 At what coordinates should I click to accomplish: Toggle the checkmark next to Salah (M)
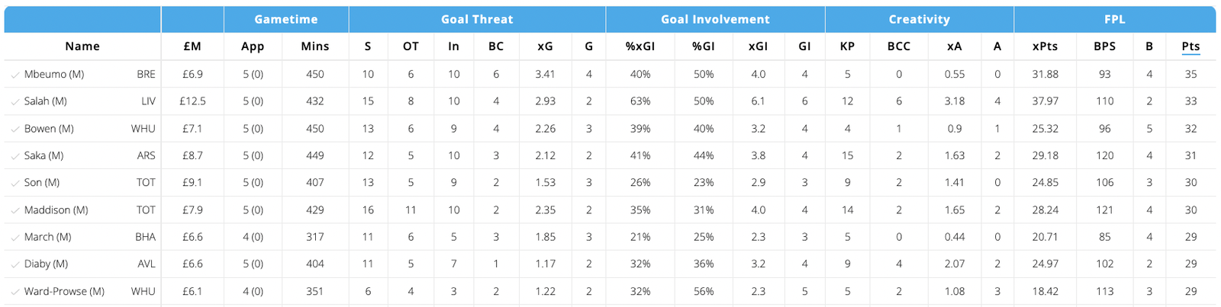coord(15,101)
